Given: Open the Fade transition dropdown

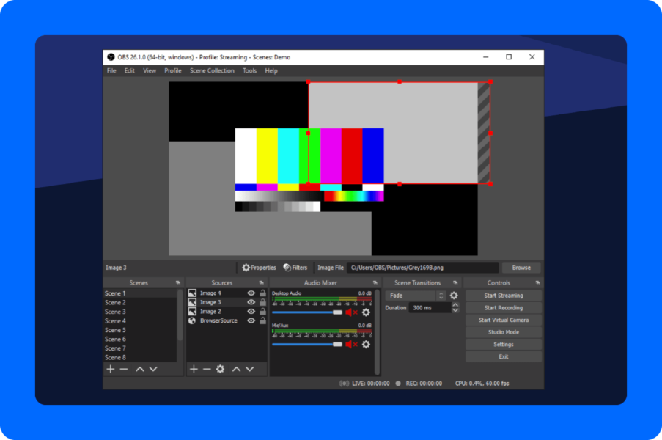Looking at the screenshot, I should (x=422, y=296).
